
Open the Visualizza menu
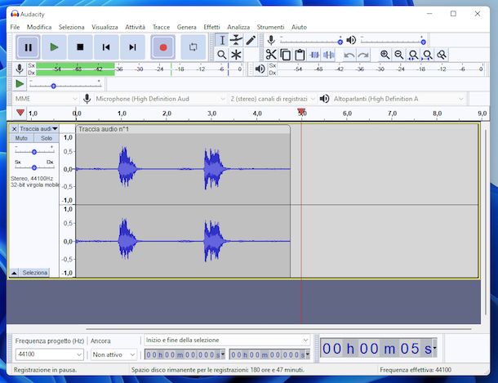tap(104, 27)
